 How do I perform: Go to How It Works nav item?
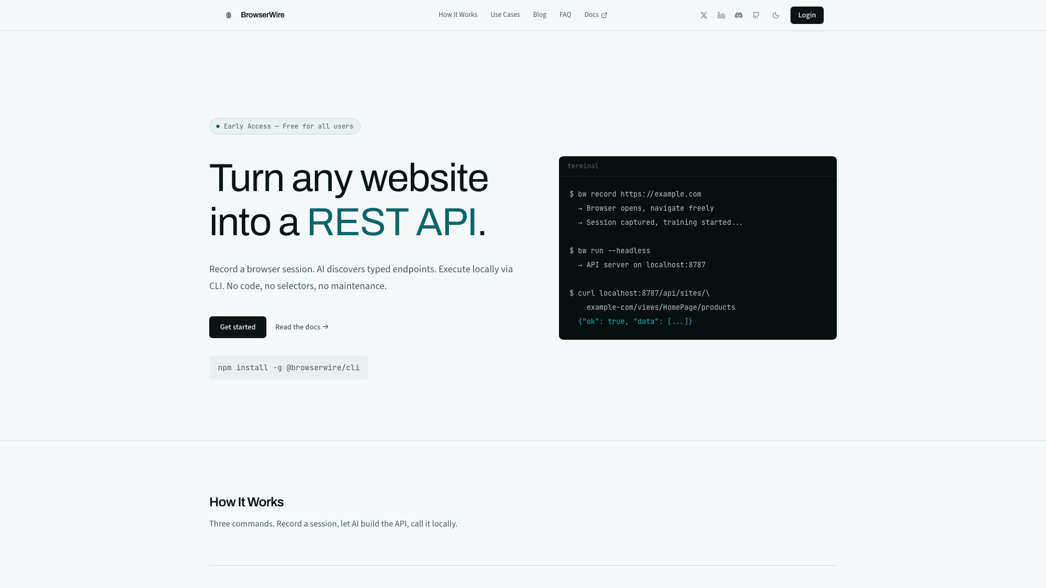(458, 15)
